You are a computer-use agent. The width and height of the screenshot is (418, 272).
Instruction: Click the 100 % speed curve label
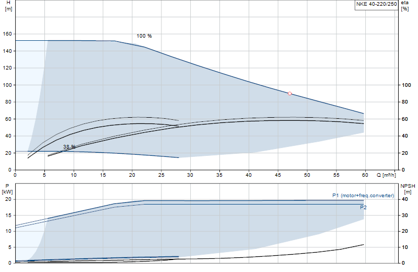pyautogui.click(x=144, y=36)
